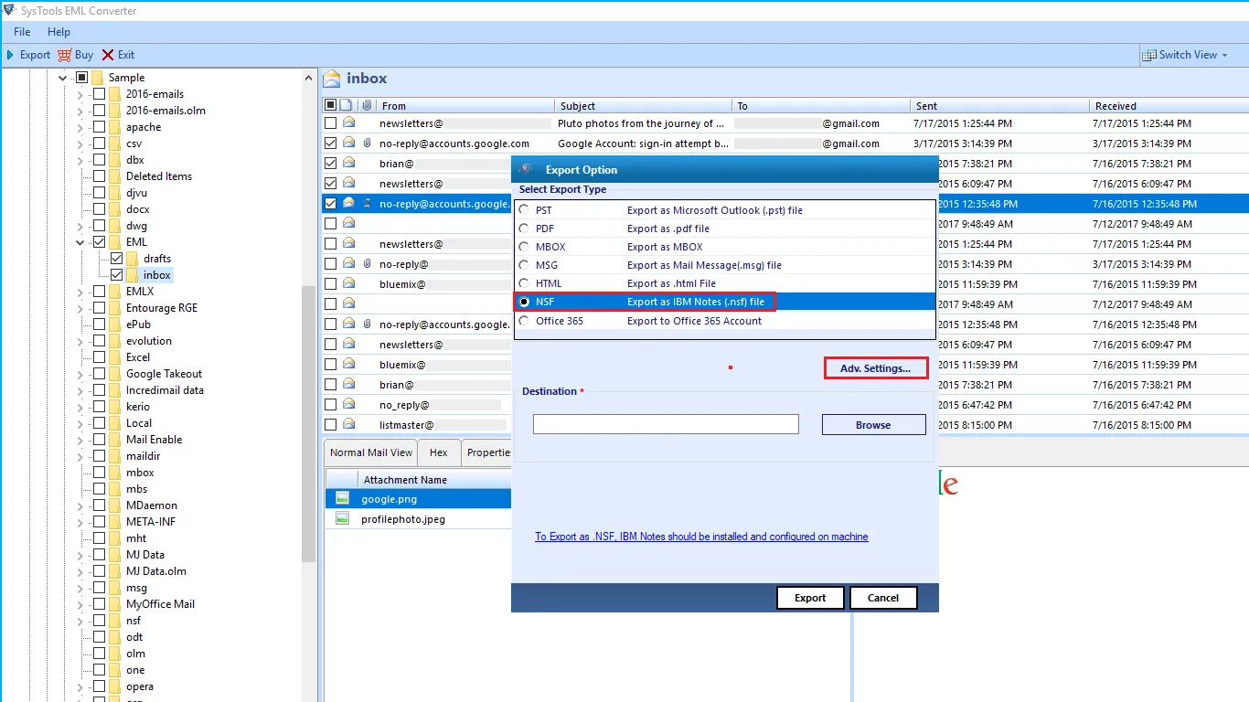This screenshot has width=1249, height=702.
Task: Click the Entourage RGE folder icon
Action: point(114,308)
